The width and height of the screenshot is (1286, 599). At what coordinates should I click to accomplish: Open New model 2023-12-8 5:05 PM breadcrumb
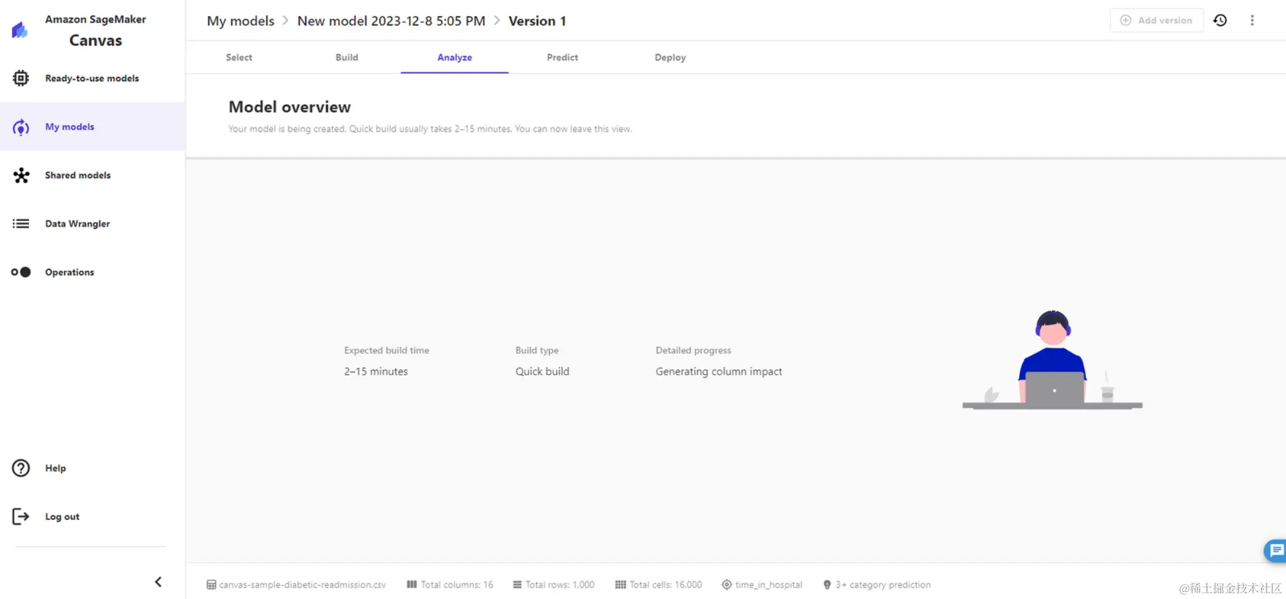tap(391, 21)
